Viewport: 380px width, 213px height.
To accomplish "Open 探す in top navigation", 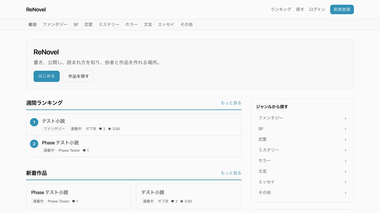I will point(300,9).
